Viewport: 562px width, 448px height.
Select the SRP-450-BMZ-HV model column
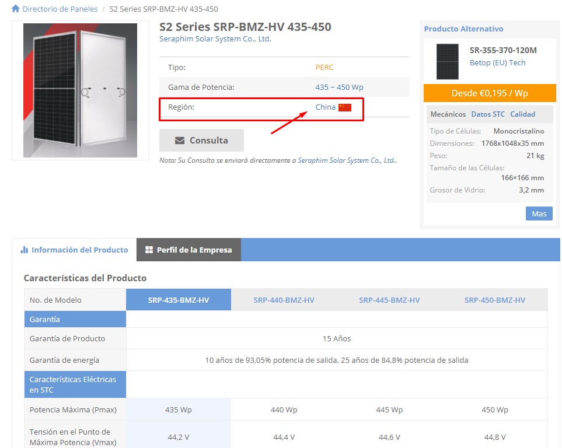coord(495,300)
